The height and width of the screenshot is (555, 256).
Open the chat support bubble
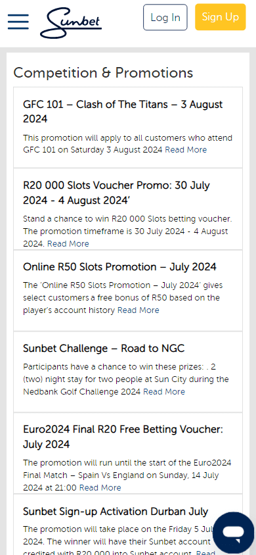pyautogui.click(x=234, y=533)
